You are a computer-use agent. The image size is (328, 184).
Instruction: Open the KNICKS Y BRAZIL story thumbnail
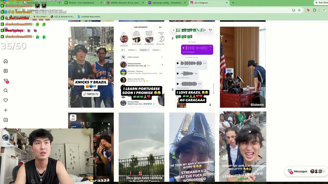(x=91, y=67)
